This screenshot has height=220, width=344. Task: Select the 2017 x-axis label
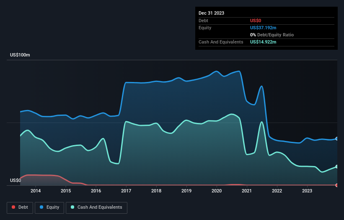pos(126,191)
